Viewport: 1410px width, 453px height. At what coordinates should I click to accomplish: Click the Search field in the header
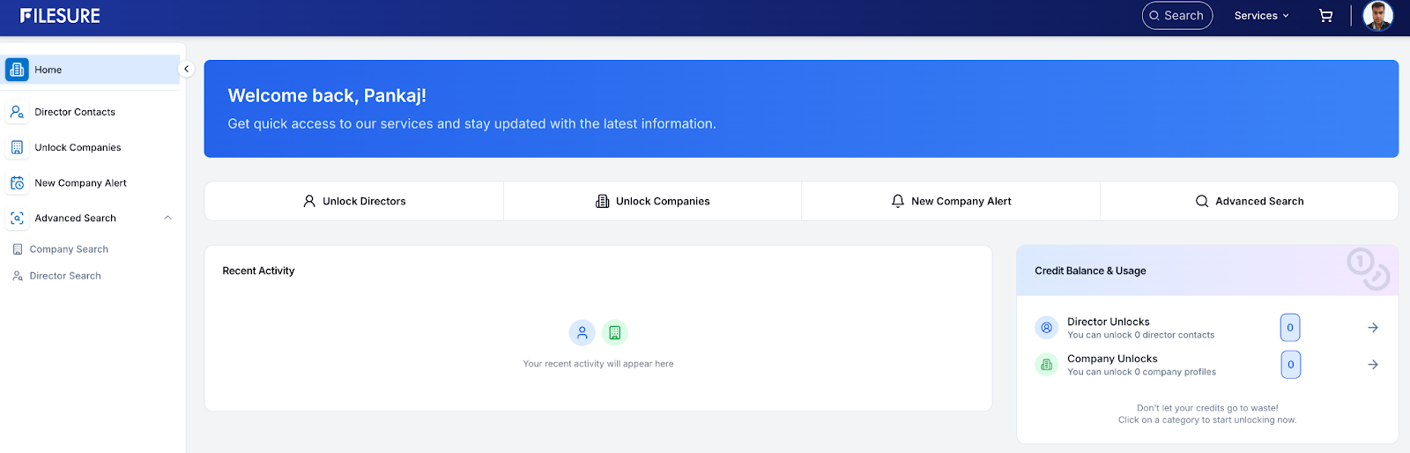tap(1177, 16)
